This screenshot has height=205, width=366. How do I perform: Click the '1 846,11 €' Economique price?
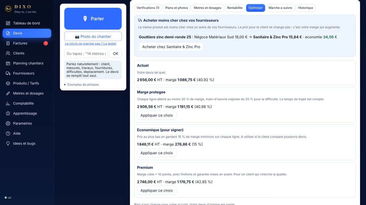pos(145,144)
